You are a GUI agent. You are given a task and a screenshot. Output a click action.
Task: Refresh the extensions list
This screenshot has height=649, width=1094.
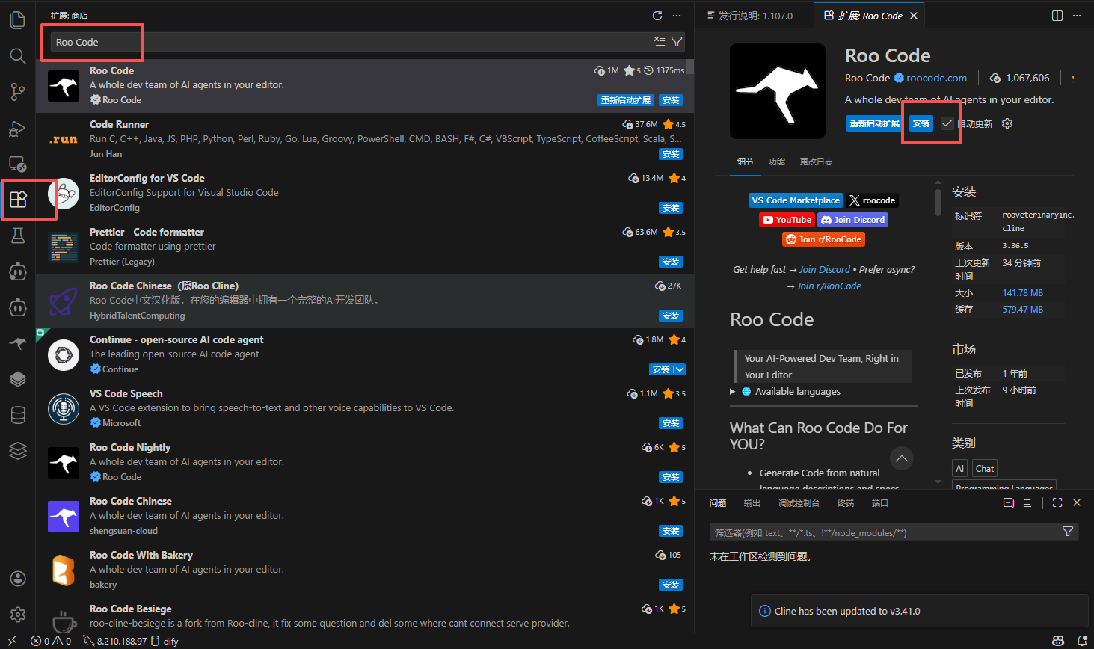pyautogui.click(x=657, y=15)
